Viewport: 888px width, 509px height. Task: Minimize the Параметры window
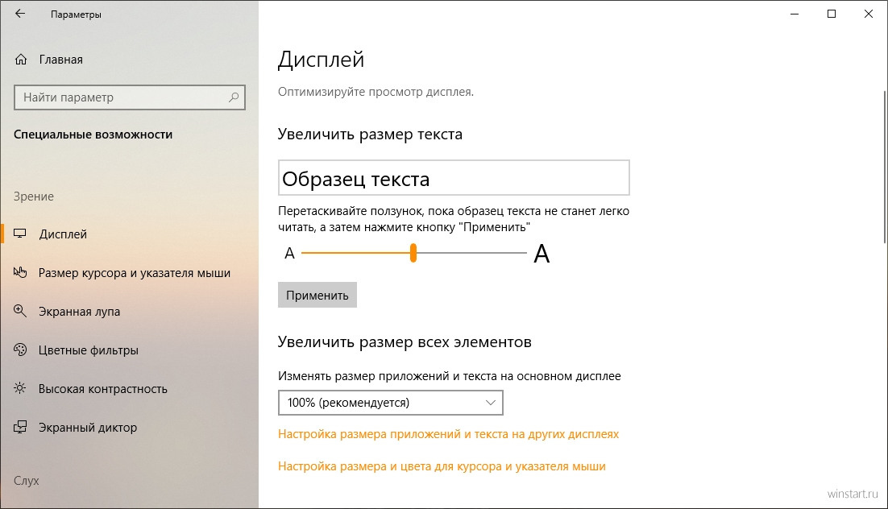click(795, 14)
